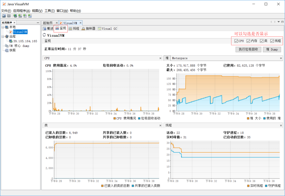Collapse the 本地 tree node
The image size is (285, 196).
[x=3, y=27]
